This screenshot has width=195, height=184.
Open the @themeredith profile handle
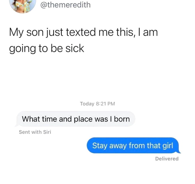coord(65,5)
